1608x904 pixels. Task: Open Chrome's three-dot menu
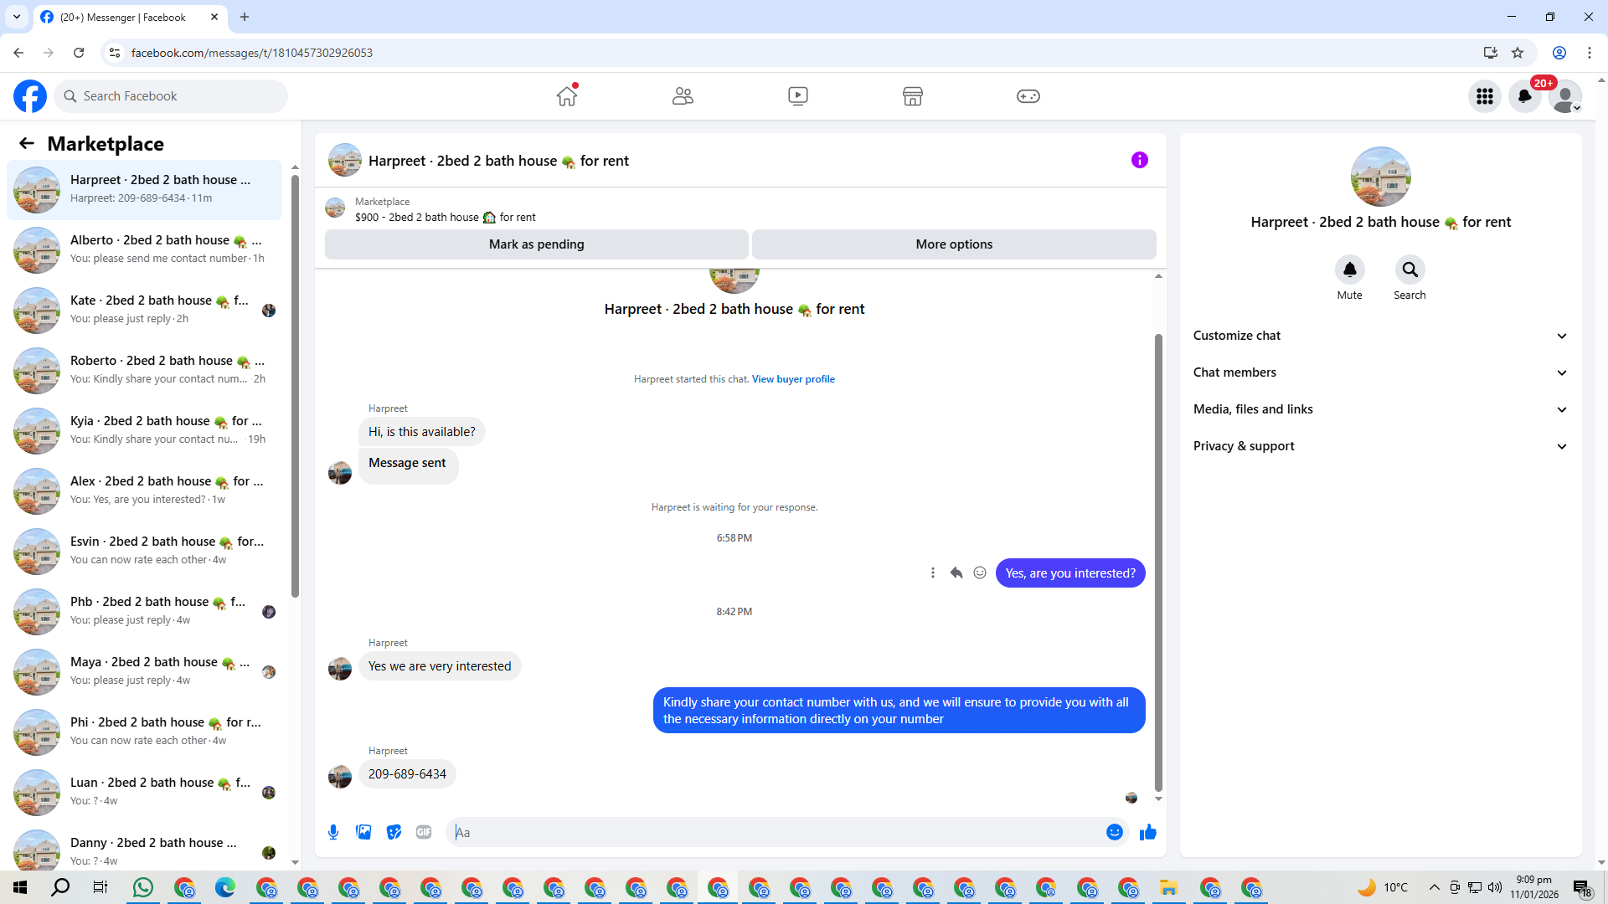[1590, 53]
